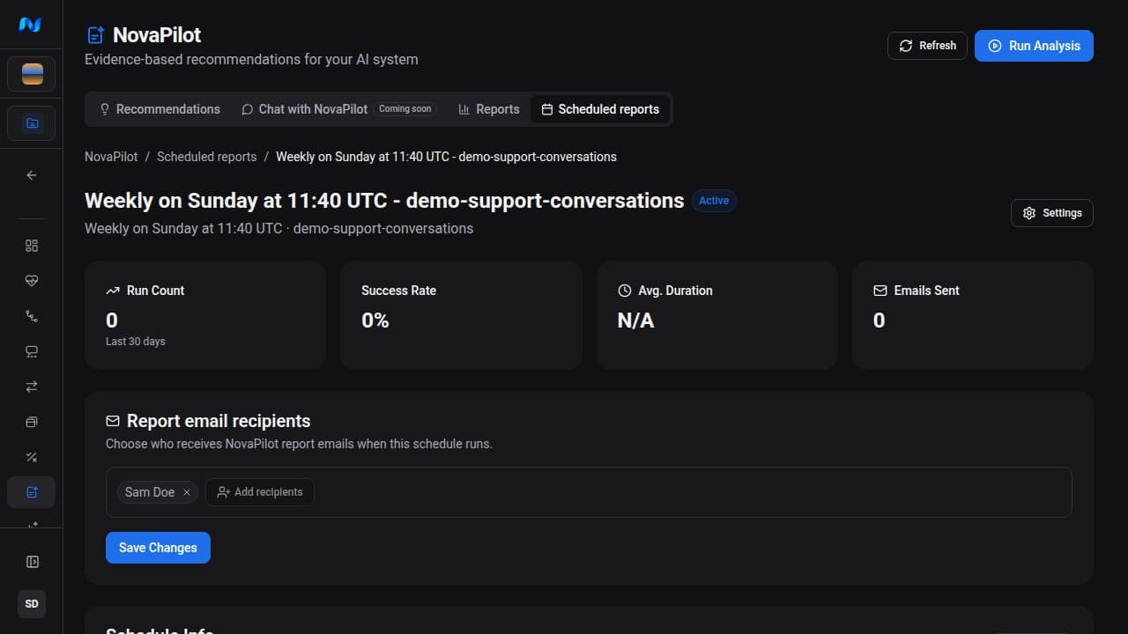Open the Reports tab
Image resolution: width=1128 pixels, height=634 pixels.
(x=489, y=109)
